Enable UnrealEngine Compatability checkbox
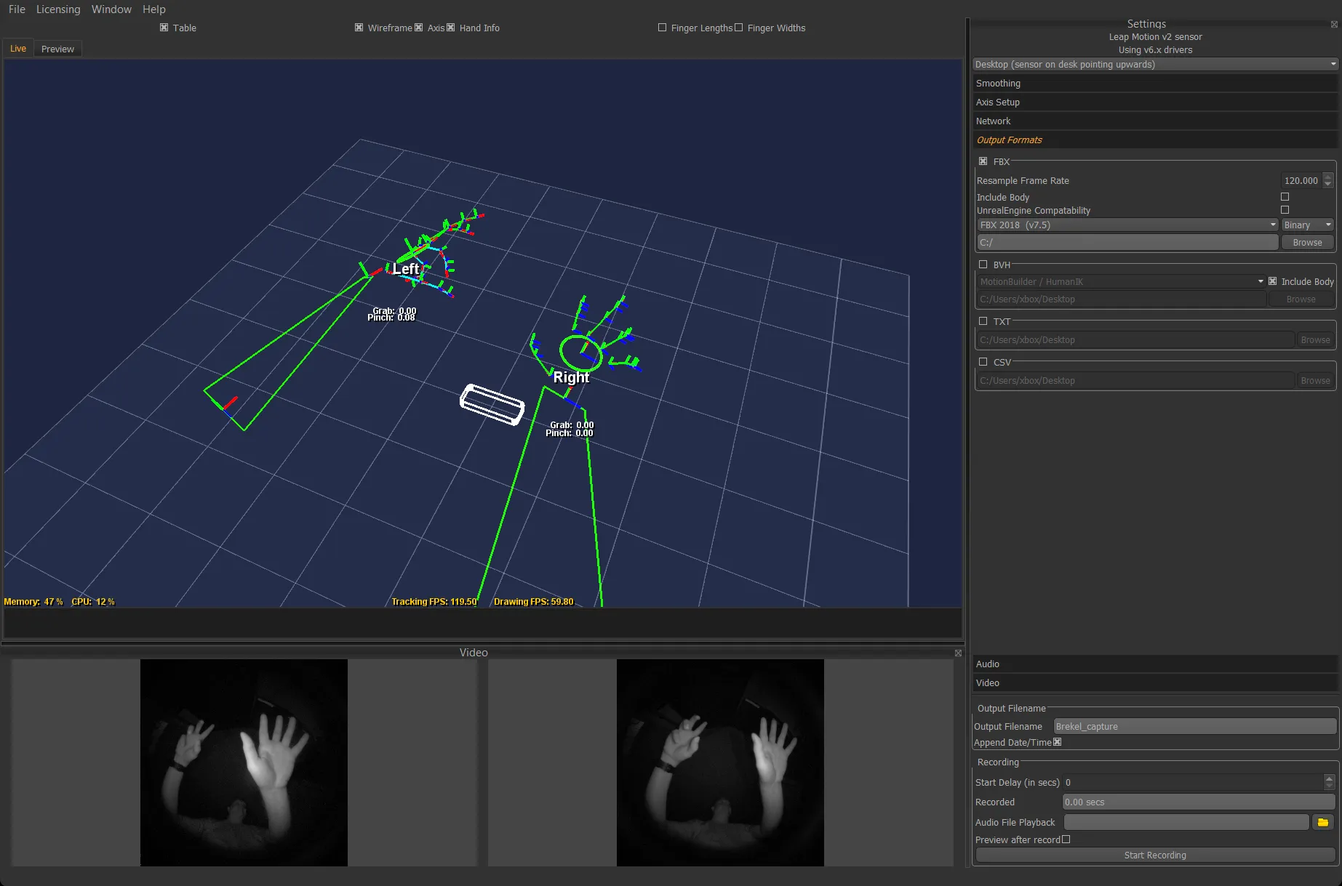Image resolution: width=1342 pixels, height=886 pixels. point(1285,210)
